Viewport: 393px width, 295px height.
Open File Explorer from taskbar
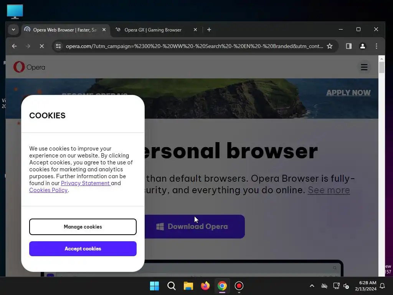click(x=188, y=286)
